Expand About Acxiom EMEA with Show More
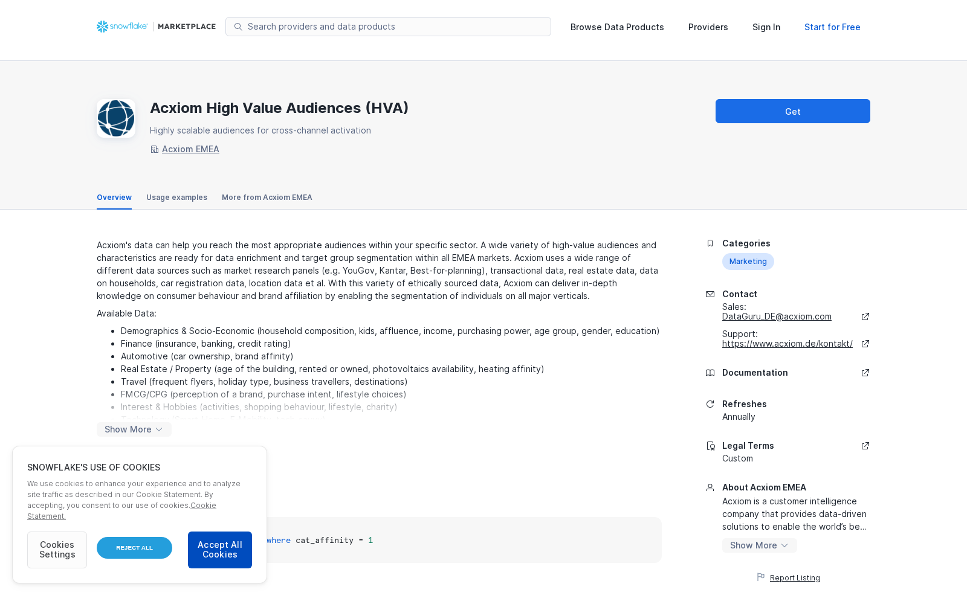Image resolution: width=967 pixels, height=604 pixels. [760, 545]
